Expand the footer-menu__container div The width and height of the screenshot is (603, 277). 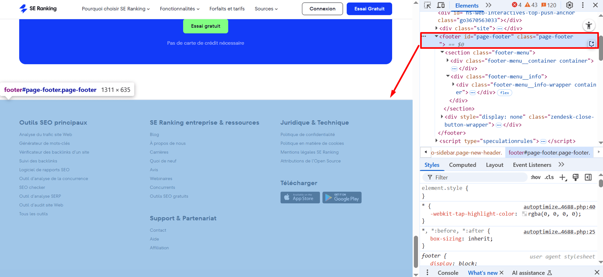point(448,60)
